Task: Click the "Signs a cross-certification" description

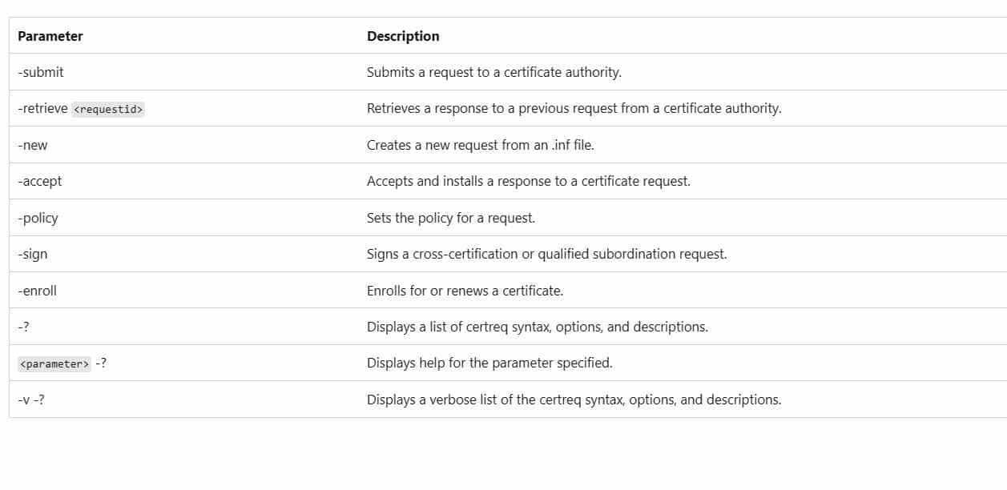Action: [x=546, y=254]
